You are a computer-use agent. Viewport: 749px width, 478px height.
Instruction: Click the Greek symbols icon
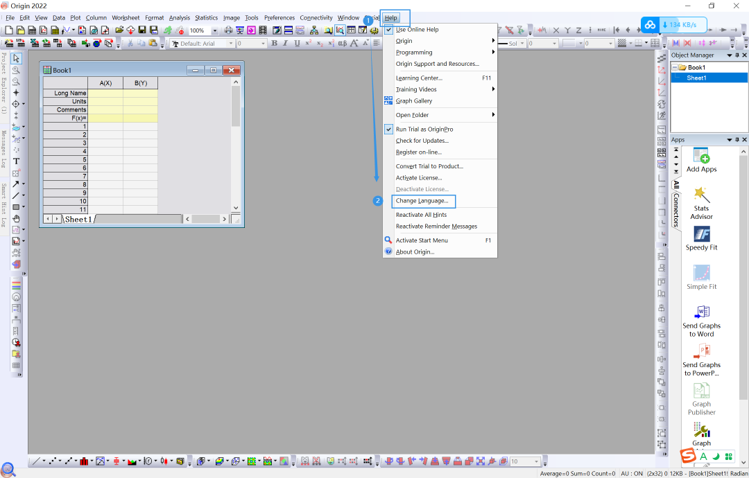342,43
